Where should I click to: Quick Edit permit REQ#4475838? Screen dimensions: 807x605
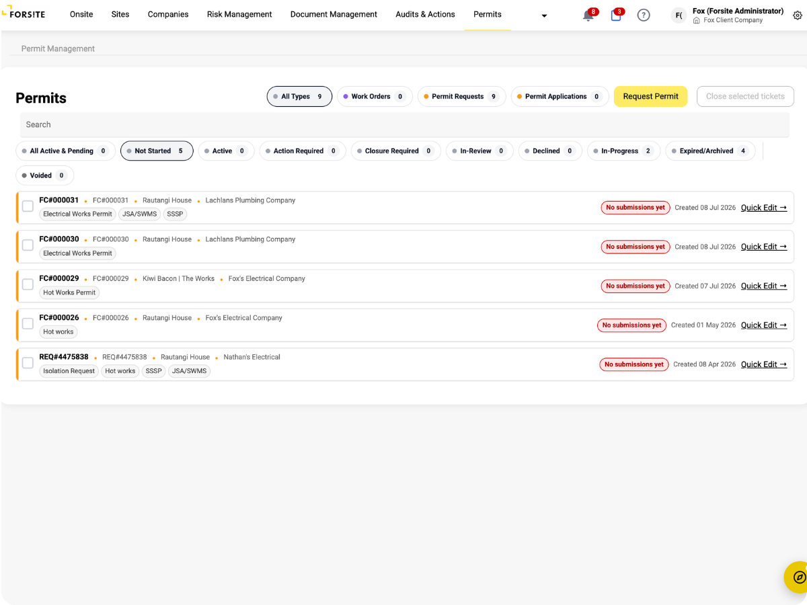click(764, 364)
